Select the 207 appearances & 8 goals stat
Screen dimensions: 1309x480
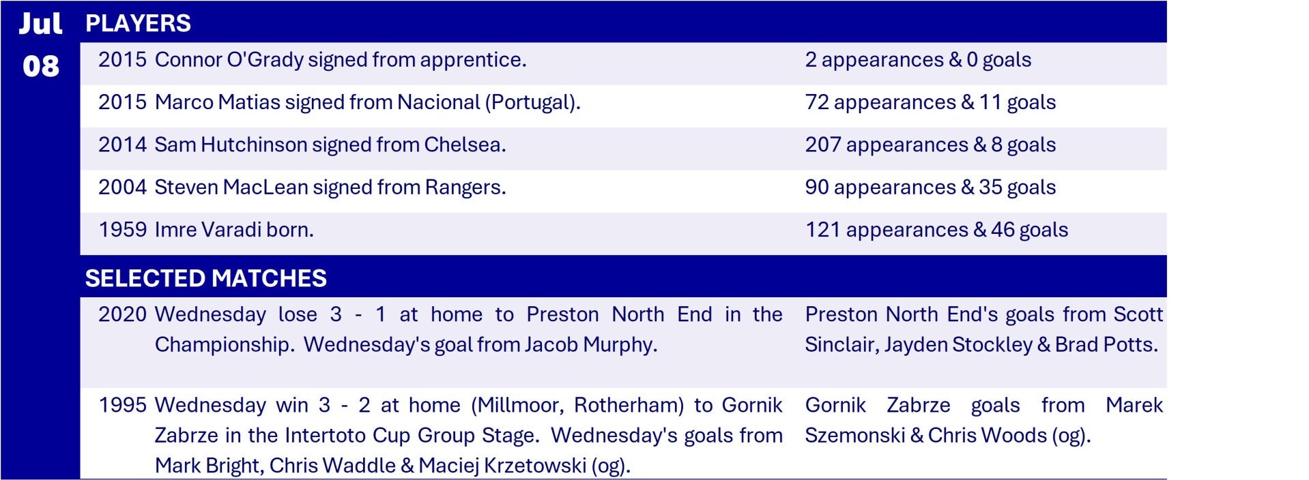coord(930,145)
